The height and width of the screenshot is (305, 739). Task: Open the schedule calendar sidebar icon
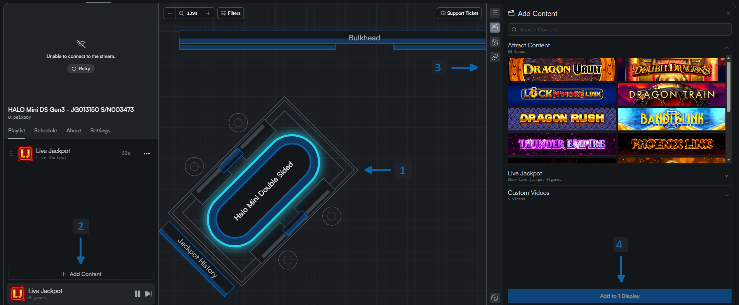click(495, 43)
